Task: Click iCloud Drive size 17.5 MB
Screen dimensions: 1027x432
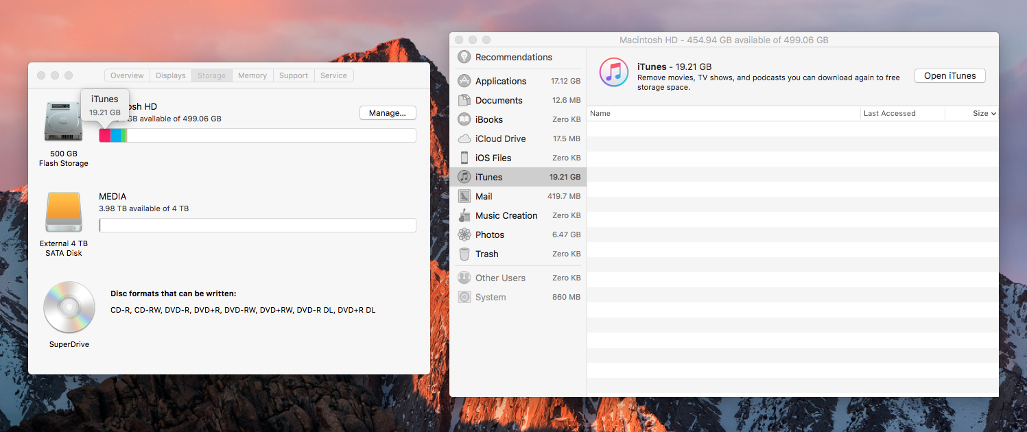Action: pyautogui.click(x=566, y=139)
